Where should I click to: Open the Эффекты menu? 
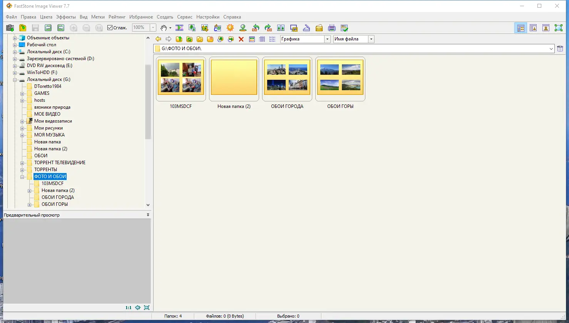(x=65, y=17)
